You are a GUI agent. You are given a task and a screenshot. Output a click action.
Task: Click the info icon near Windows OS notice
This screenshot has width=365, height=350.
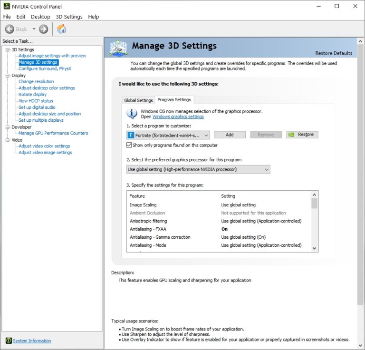(x=132, y=114)
